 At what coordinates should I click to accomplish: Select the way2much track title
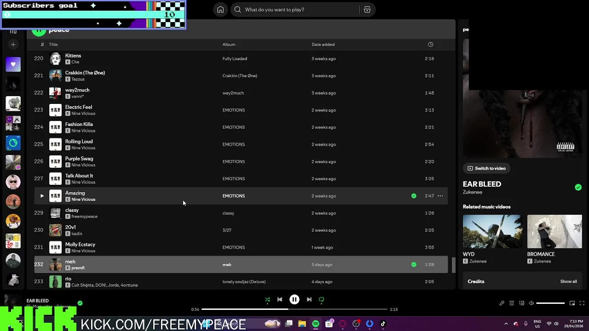77,90
